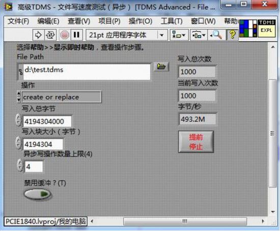Click the 写入块大小 field showing 4194304

(43, 144)
